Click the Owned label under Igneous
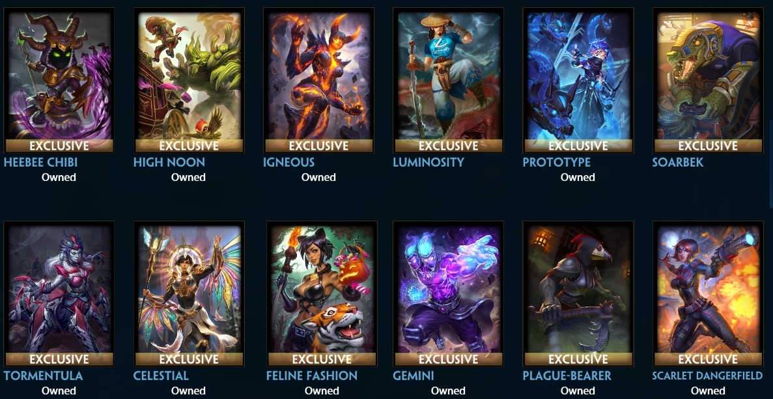The width and height of the screenshot is (773, 399). 318,177
